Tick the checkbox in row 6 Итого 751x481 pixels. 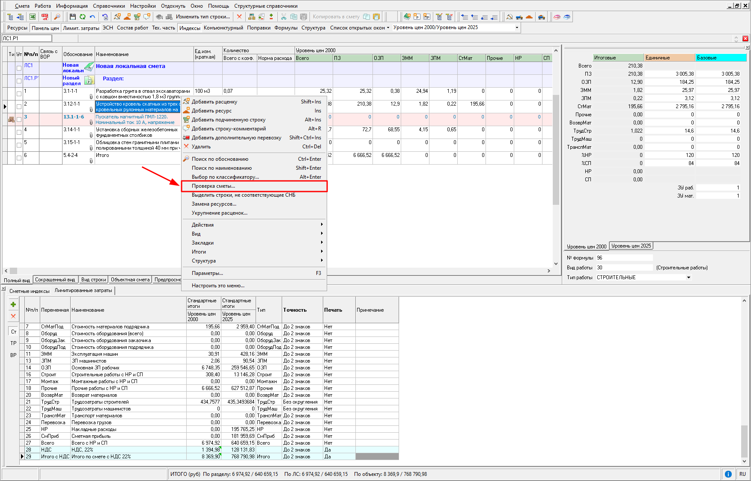(19, 158)
